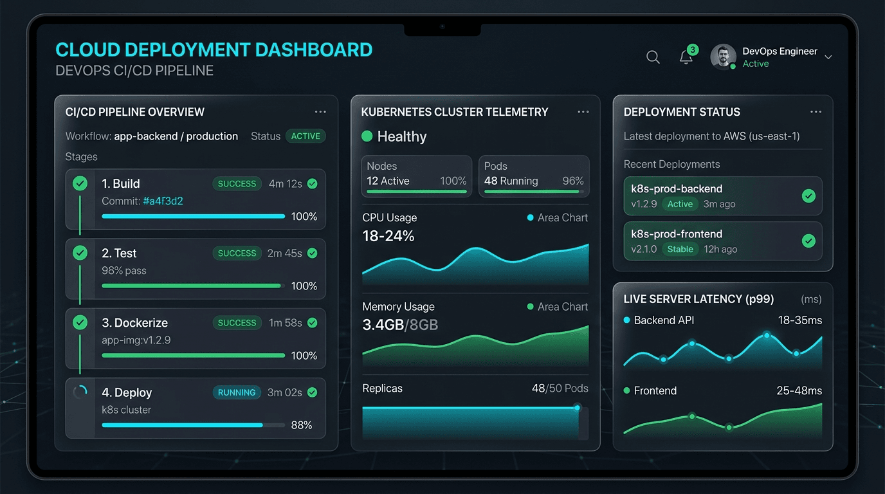
Task: Click the Build stage SUCCESS badge
Action: 237,184
